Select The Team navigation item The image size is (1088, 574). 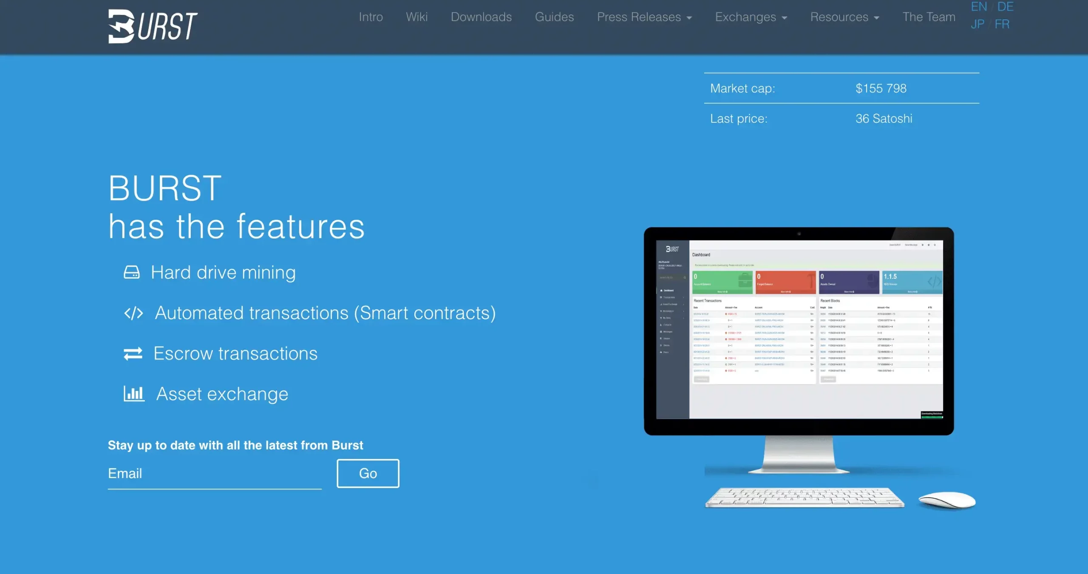tap(929, 16)
